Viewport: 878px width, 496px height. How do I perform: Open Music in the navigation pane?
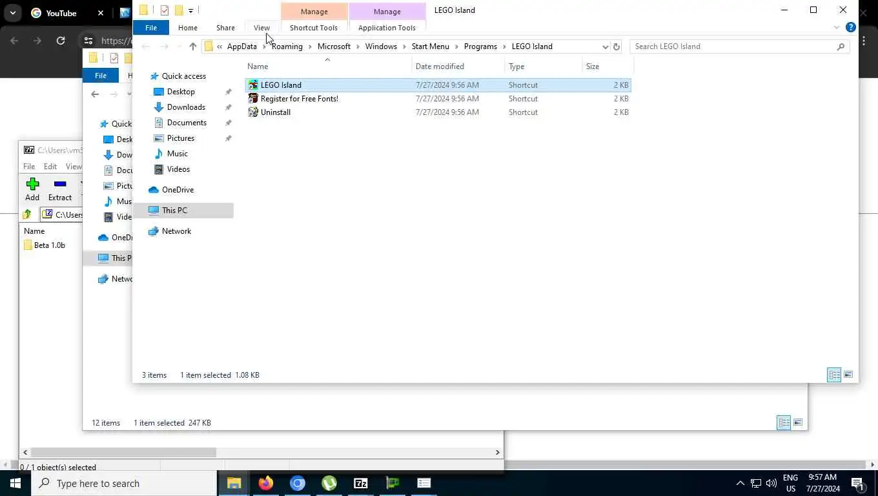[x=178, y=154]
